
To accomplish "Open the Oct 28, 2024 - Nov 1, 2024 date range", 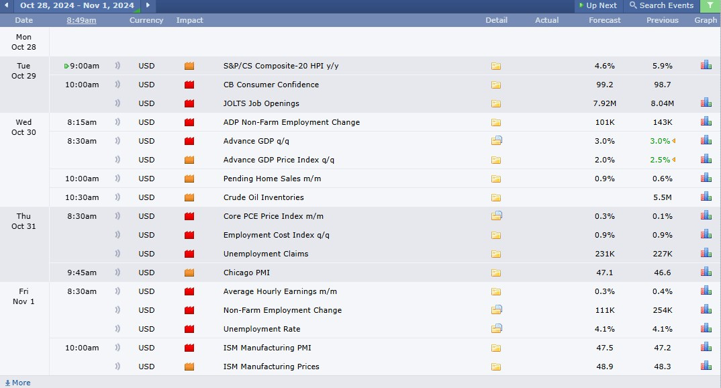I will [77, 5].
